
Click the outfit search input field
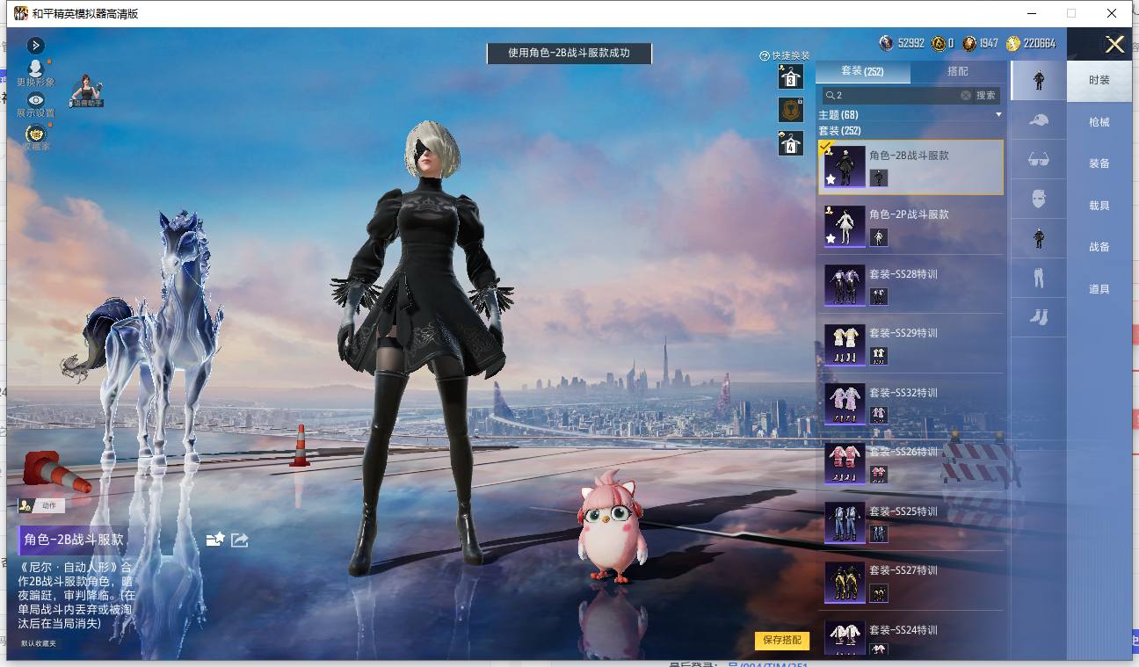click(896, 95)
